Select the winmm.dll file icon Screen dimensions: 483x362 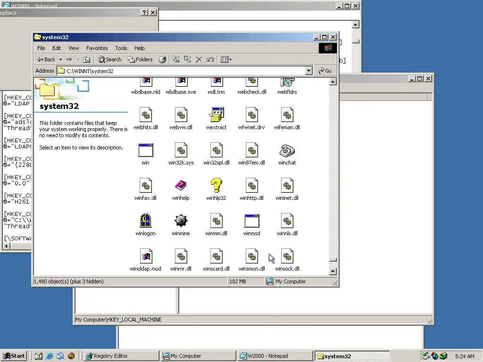point(216,221)
